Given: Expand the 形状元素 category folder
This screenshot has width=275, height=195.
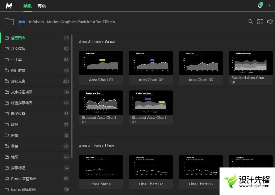Looking at the screenshot, I should 18,81.
